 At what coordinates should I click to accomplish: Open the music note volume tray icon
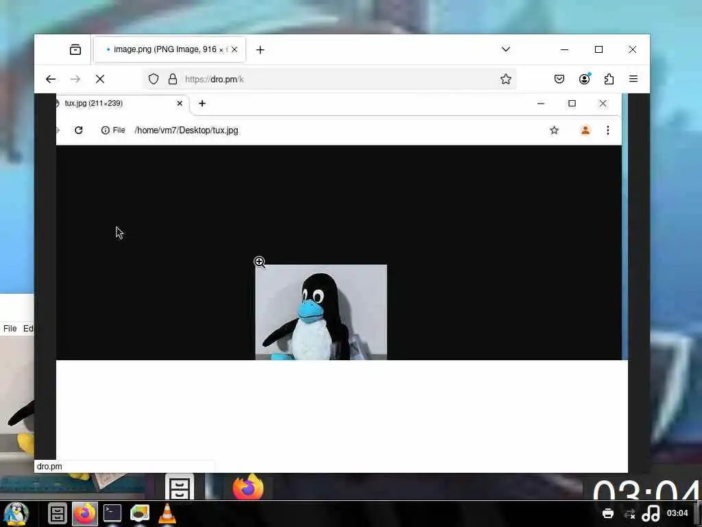pyautogui.click(x=651, y=513)
